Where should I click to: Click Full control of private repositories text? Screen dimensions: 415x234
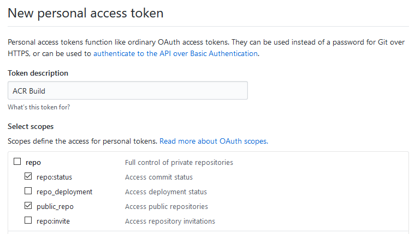coord(179,162)
